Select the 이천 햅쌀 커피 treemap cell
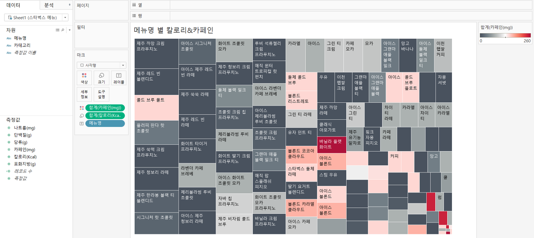 tap(443, 55)
